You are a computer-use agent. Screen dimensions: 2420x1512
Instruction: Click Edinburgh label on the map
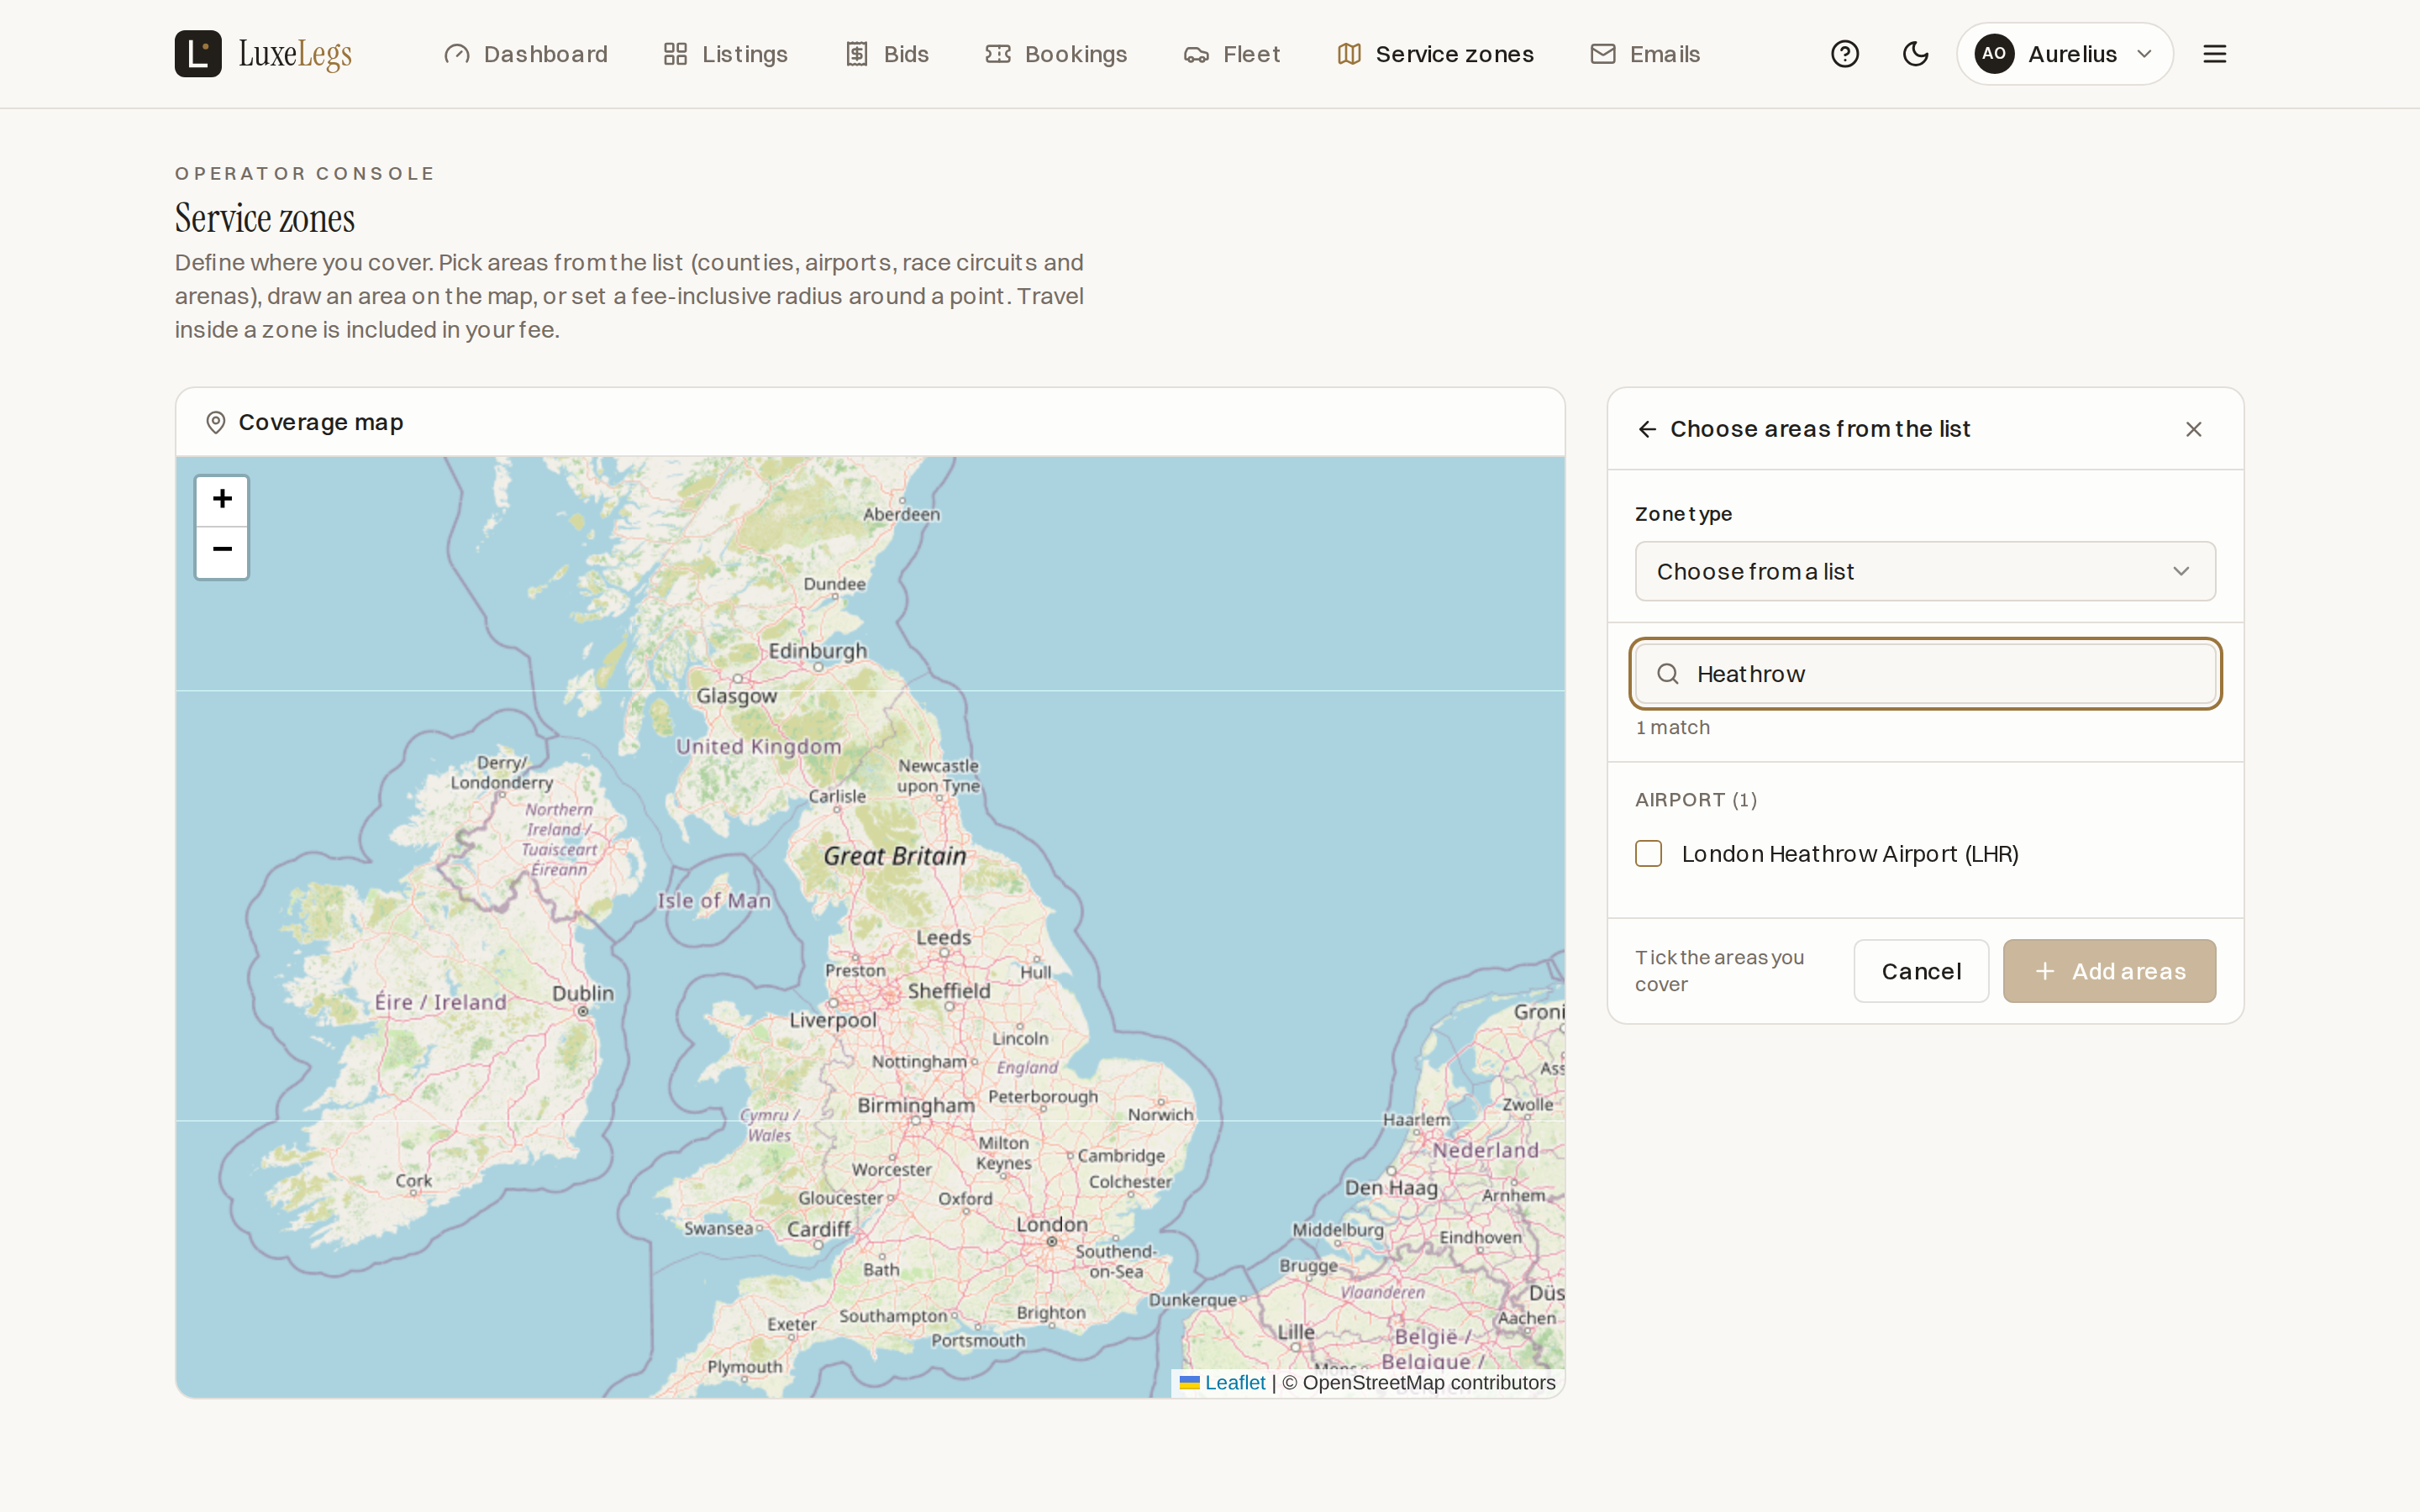click(x=818, y=651)
